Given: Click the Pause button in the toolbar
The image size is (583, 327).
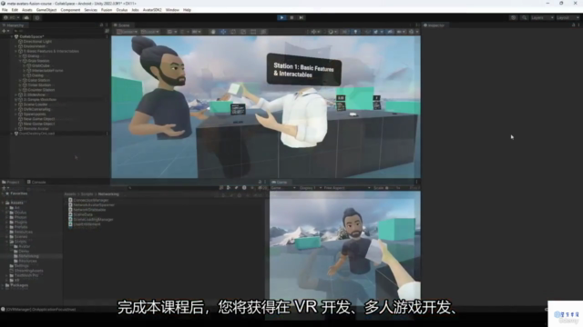Looking at the screenshot, I should click(x=291, y=17).
